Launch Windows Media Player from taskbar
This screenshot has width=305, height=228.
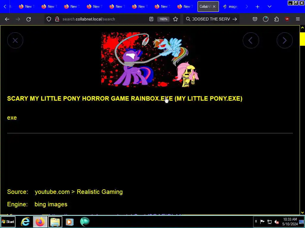(x=70, y=221)
